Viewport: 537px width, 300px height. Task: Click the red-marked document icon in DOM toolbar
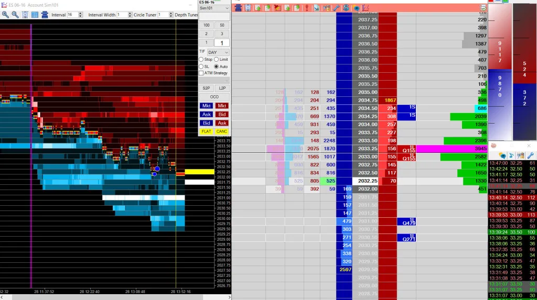coord(277,8)
